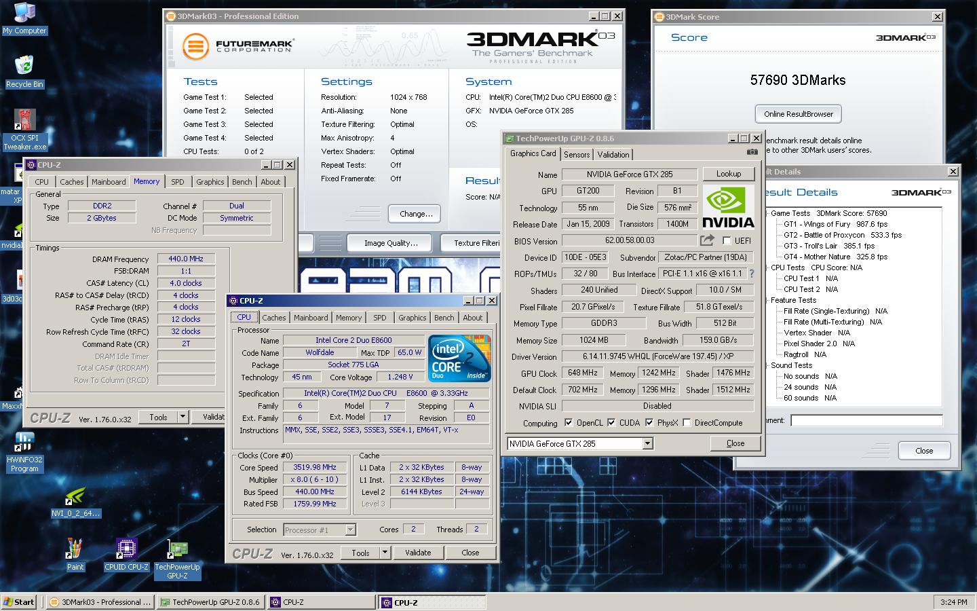Click the Texture Filtering button in 3DMark03
This screenshot has height=611, width=977.
coord(472,243)
